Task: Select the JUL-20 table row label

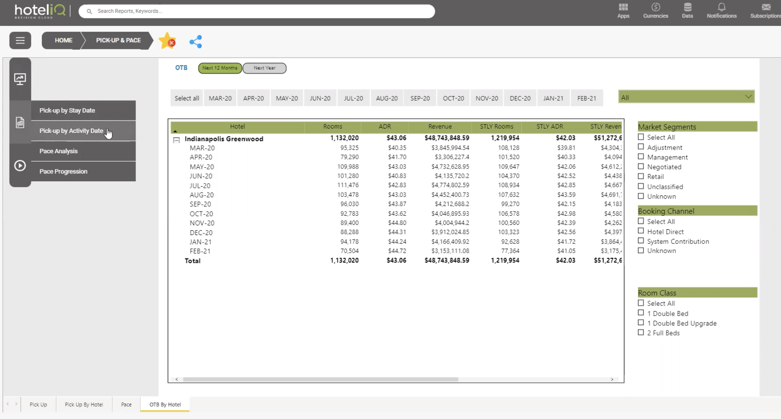Action: pos(200,186)
